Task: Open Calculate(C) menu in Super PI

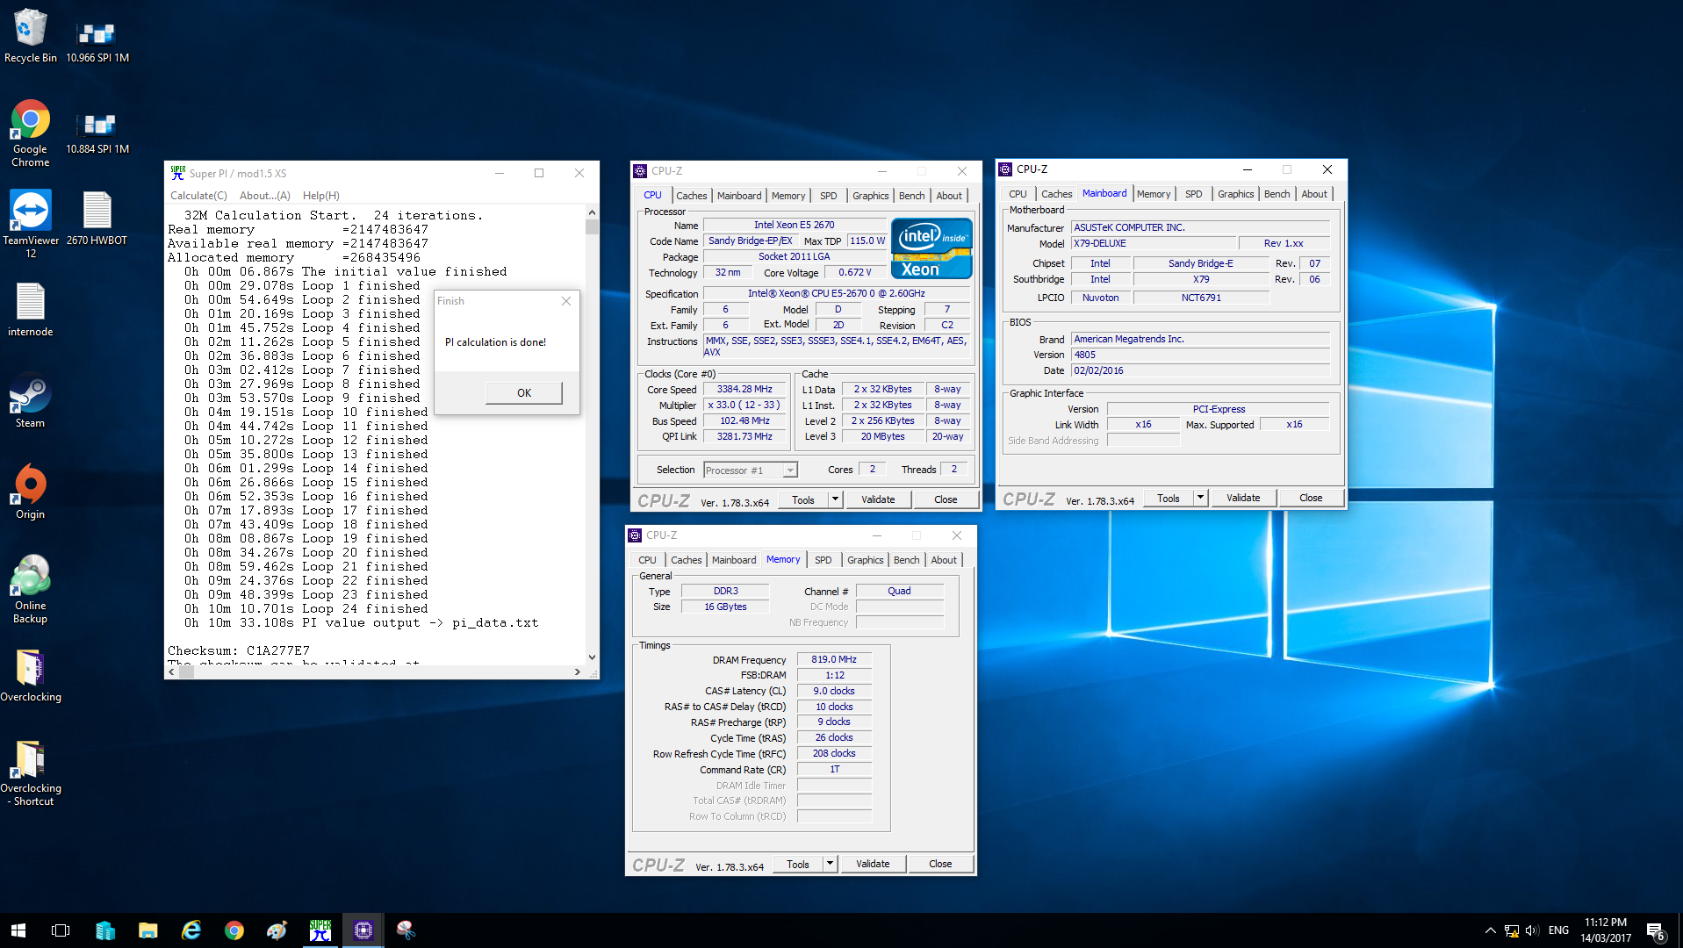Action: point(198,196)
